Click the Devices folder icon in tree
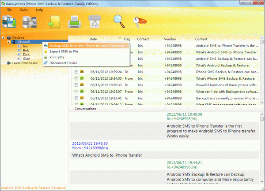 tap(9, 37)
